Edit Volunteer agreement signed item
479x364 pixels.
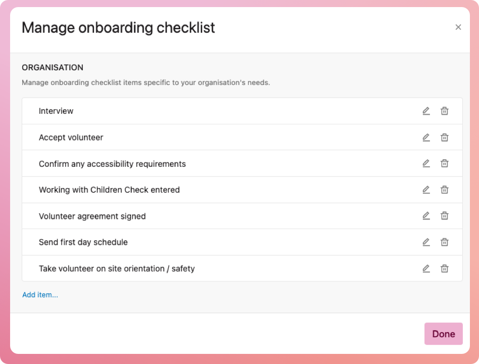pyautogui.click(x=426, y=216)
